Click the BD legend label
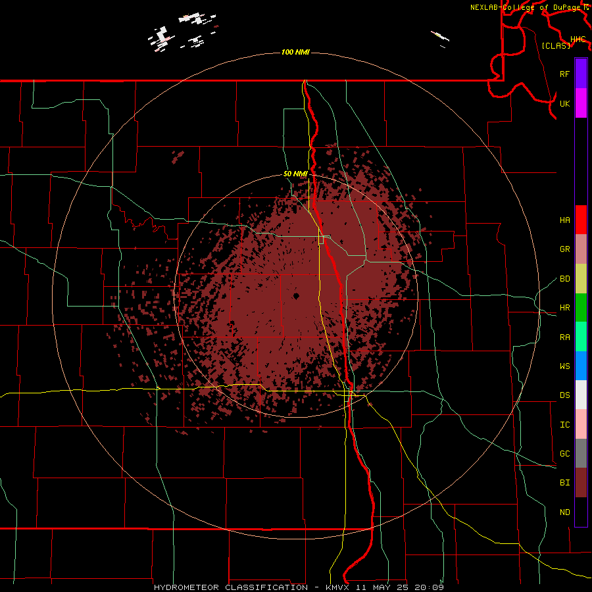This screenshot has width=592, height=592. pyautogui.click(x=564, y=279)
